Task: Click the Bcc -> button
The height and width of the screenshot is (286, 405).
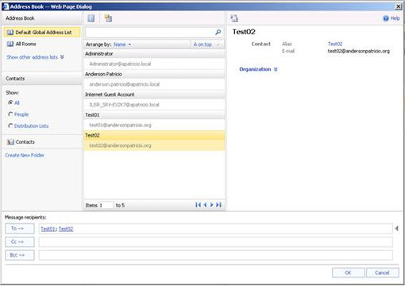Action: point(20,255)
